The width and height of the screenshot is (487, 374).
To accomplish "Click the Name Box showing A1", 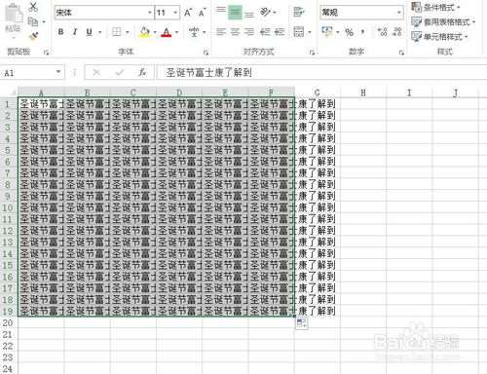I will pos(32,72).
